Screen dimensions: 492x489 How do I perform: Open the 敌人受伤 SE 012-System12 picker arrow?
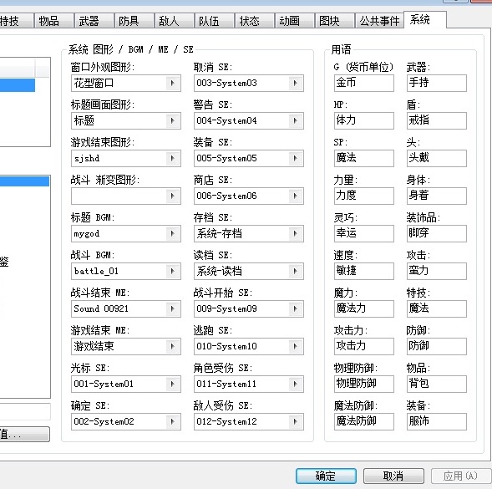pyautogui.click(x=295, y=421)
